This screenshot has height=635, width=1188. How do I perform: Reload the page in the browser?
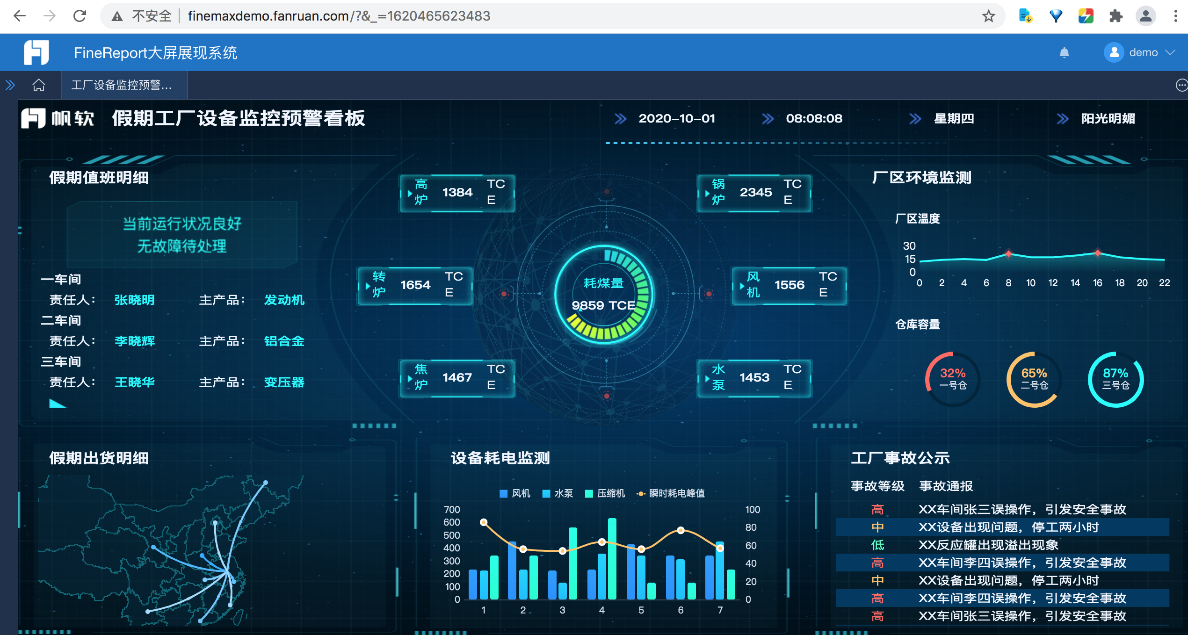[x=80, y=16]
